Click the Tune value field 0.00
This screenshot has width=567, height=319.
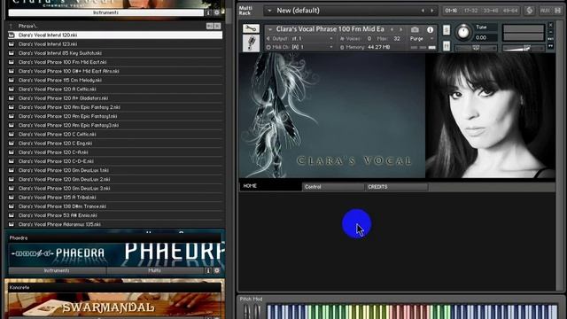(485, 37)
